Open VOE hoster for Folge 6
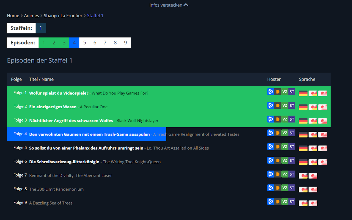This screenshot has width=352, height=220. point(271,160)
